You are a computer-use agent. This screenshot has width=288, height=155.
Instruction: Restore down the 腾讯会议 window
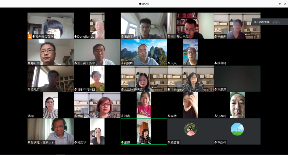click(279, 4)
